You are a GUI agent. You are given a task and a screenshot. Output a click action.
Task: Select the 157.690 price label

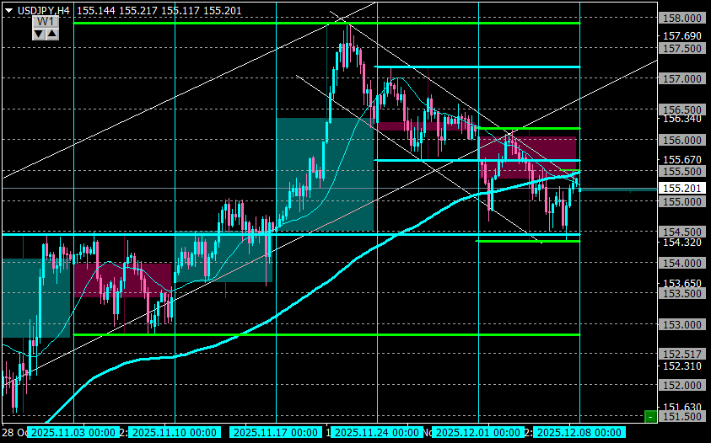coord(682,36)
